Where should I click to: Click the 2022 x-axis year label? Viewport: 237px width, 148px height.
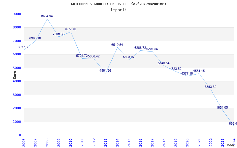pyautogui.click(x=211, y=143)
